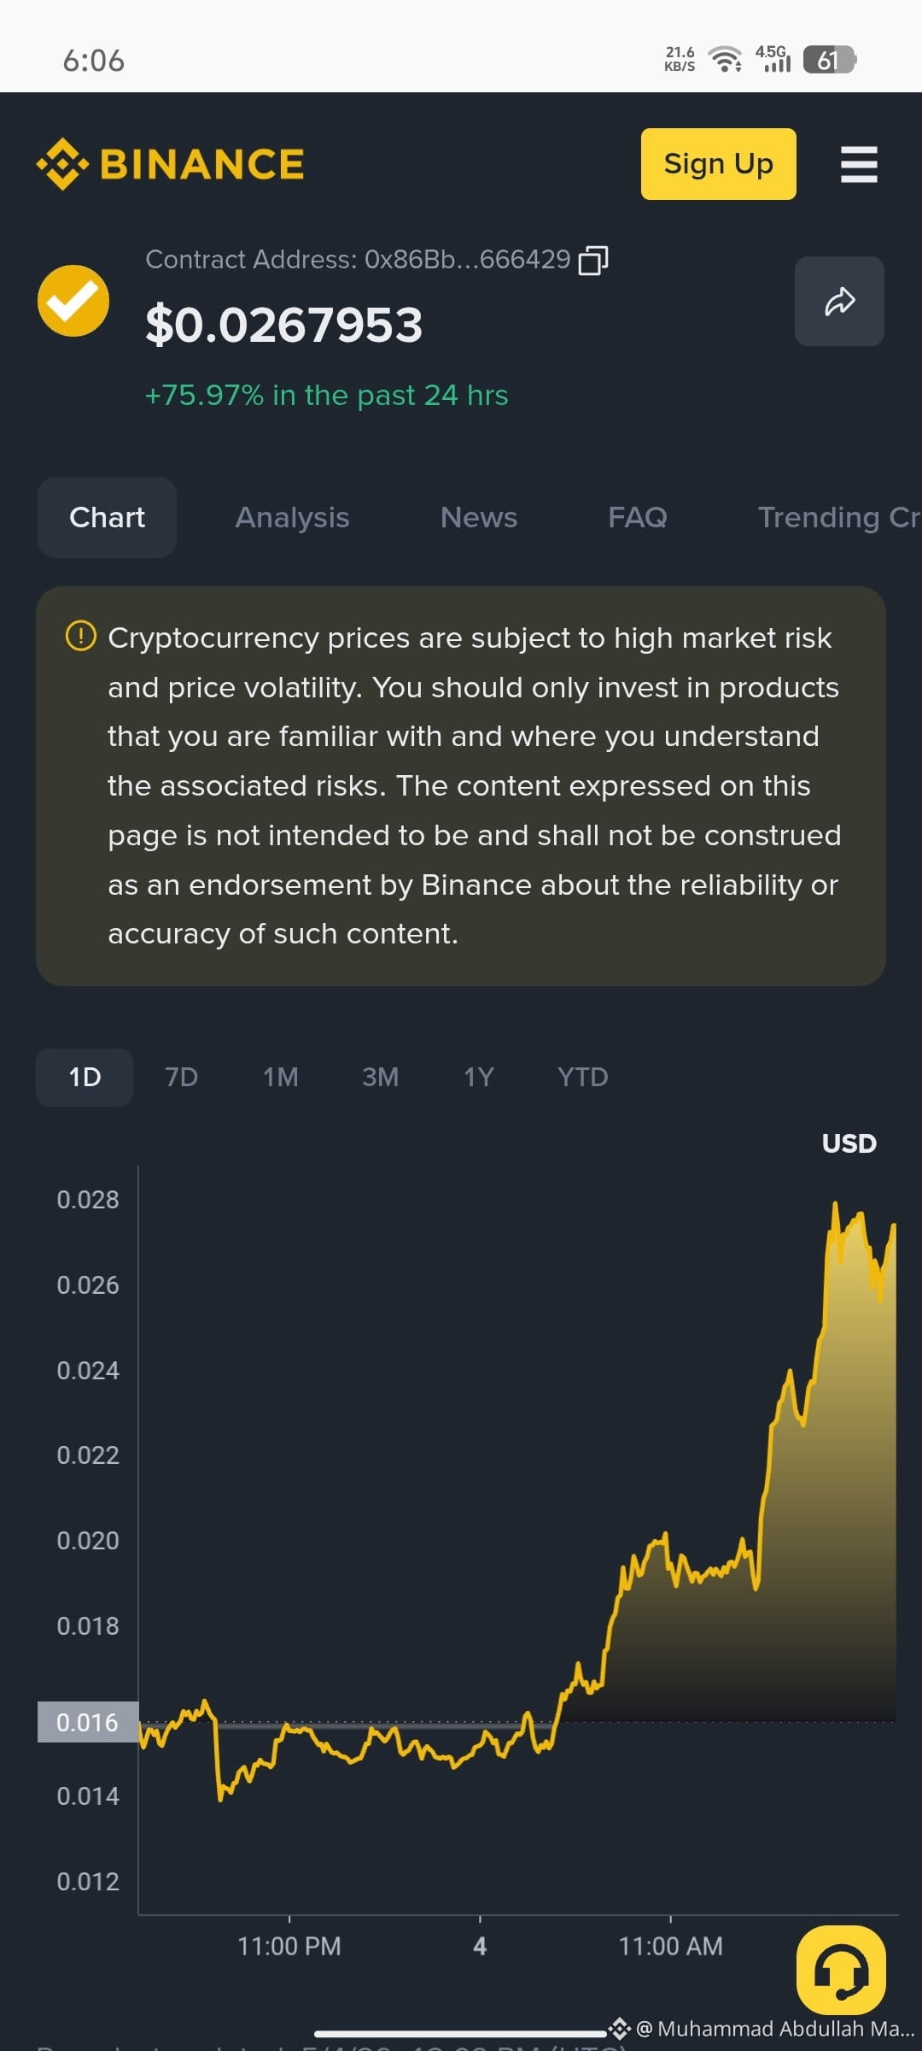Open the Analysis tab
922x2051 pixels.
(292, 517)
